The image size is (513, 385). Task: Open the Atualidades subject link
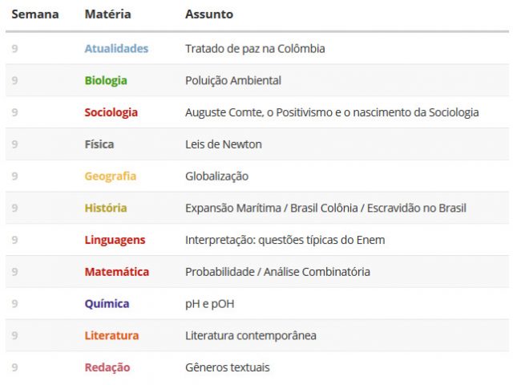point(116,48)
